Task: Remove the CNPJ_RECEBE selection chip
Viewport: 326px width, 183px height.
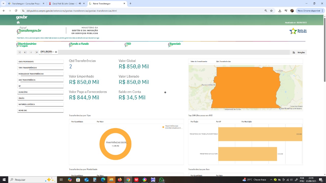Action: point(56,52)
